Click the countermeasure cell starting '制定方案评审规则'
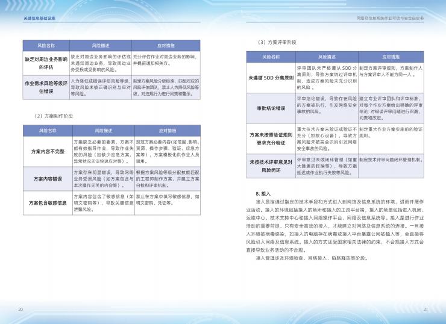The height and width of the screenshot is (324, 446). point(391,78)
